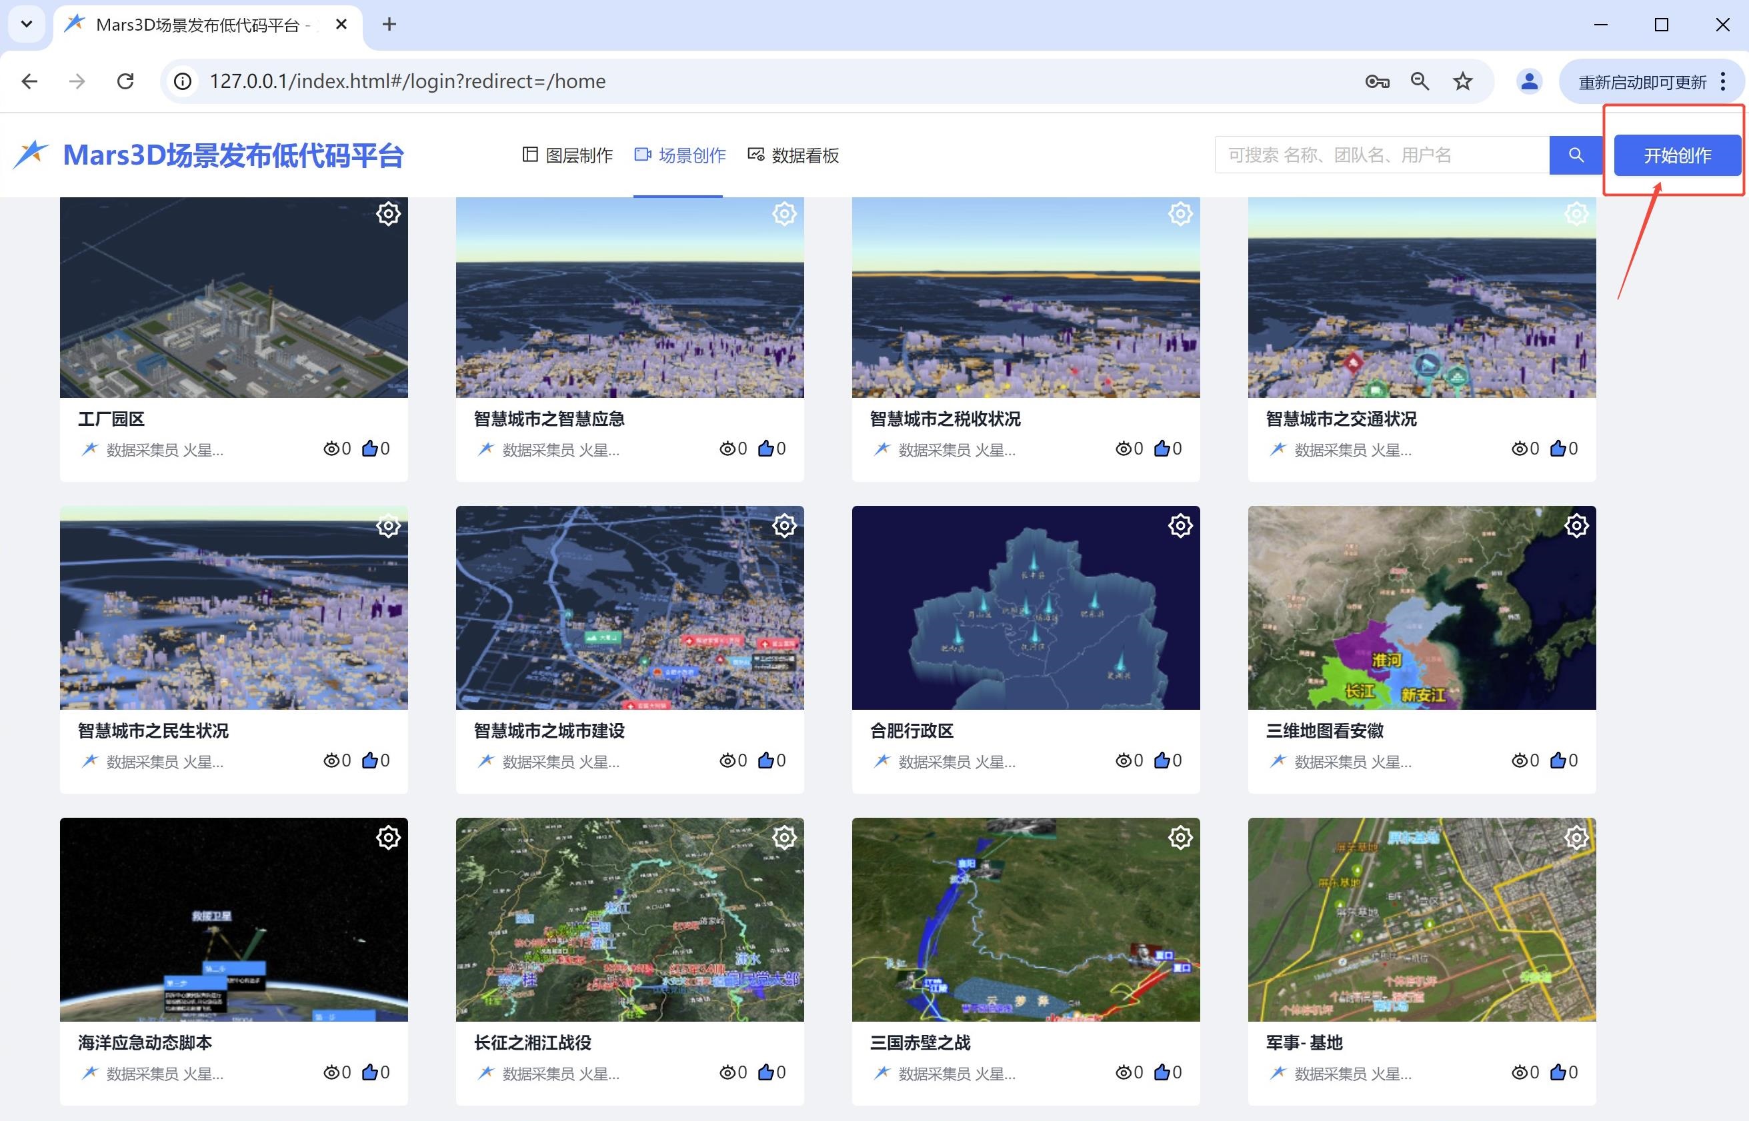Open settings gear on 三国赤壁之战 card
This screenshot has height=1121, width=1749.
point(1180,838)
